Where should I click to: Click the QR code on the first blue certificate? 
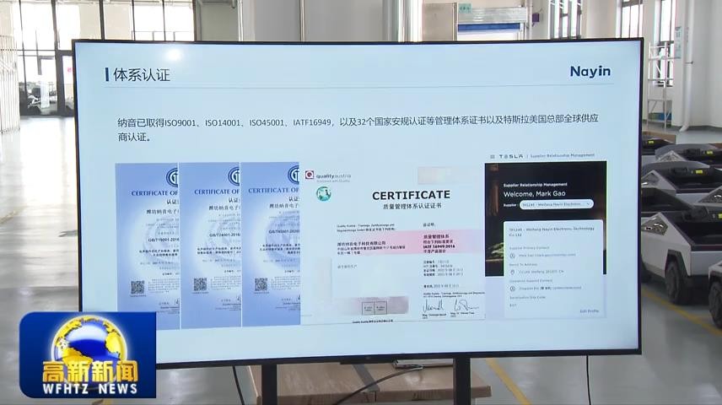pyautogui.click(x=137, y=288)
